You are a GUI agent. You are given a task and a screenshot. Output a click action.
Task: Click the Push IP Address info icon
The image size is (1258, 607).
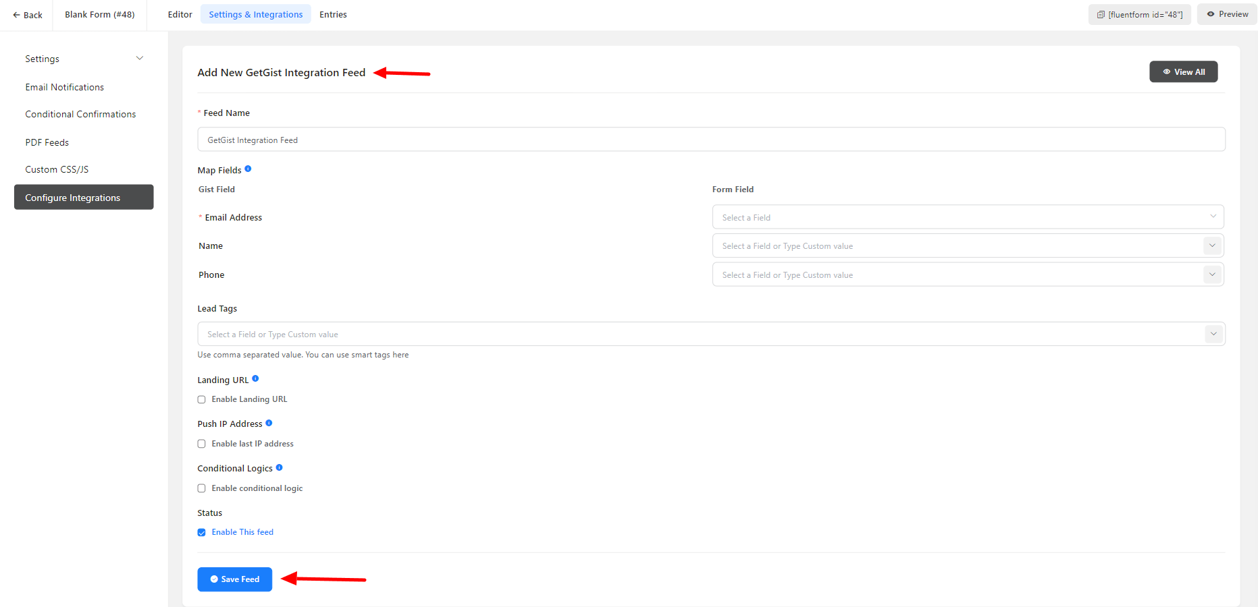[x=269, y=424]
